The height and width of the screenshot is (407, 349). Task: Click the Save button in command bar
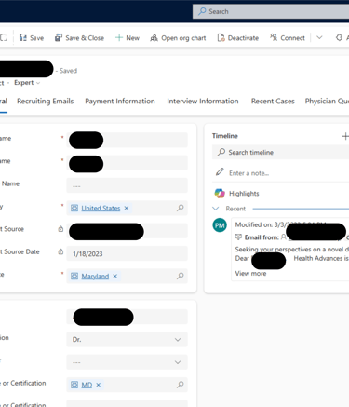pyautogui.click(x=32, y=38)
